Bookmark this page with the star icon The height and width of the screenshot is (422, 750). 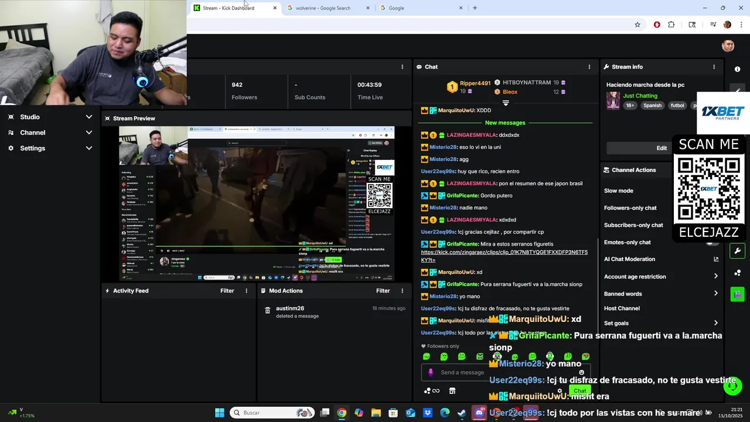click(x=637, y=25)
